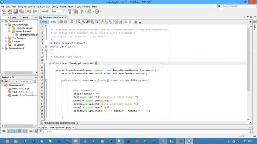This screenshot has height=144, width=257.
Task: Click the Save All toolbar icon
Action: click(21, 12)
